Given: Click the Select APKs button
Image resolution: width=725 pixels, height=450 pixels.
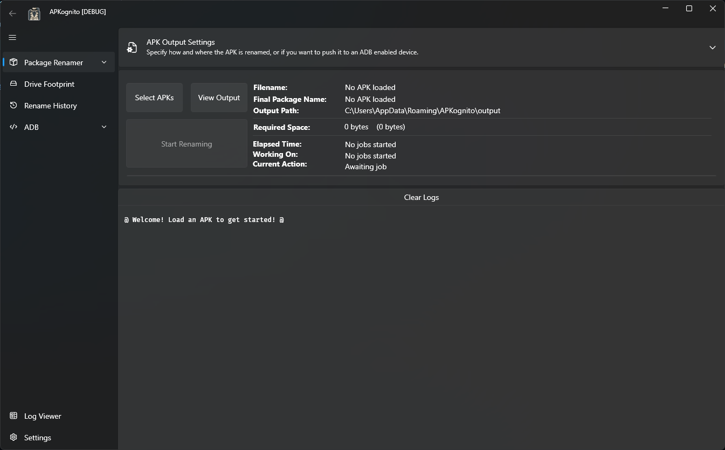Looking at the screenshot, I should click(x=154, y=98).
